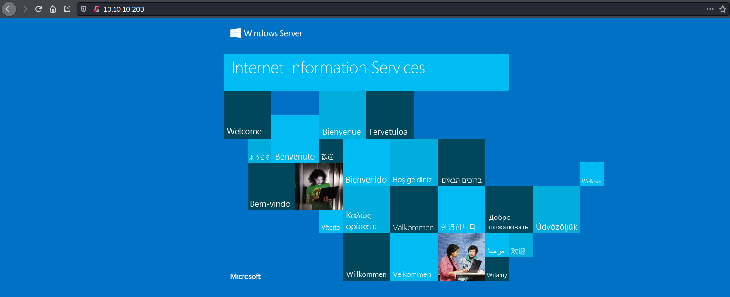Click the Windows Server logo icon

click(x=236, y=33)
